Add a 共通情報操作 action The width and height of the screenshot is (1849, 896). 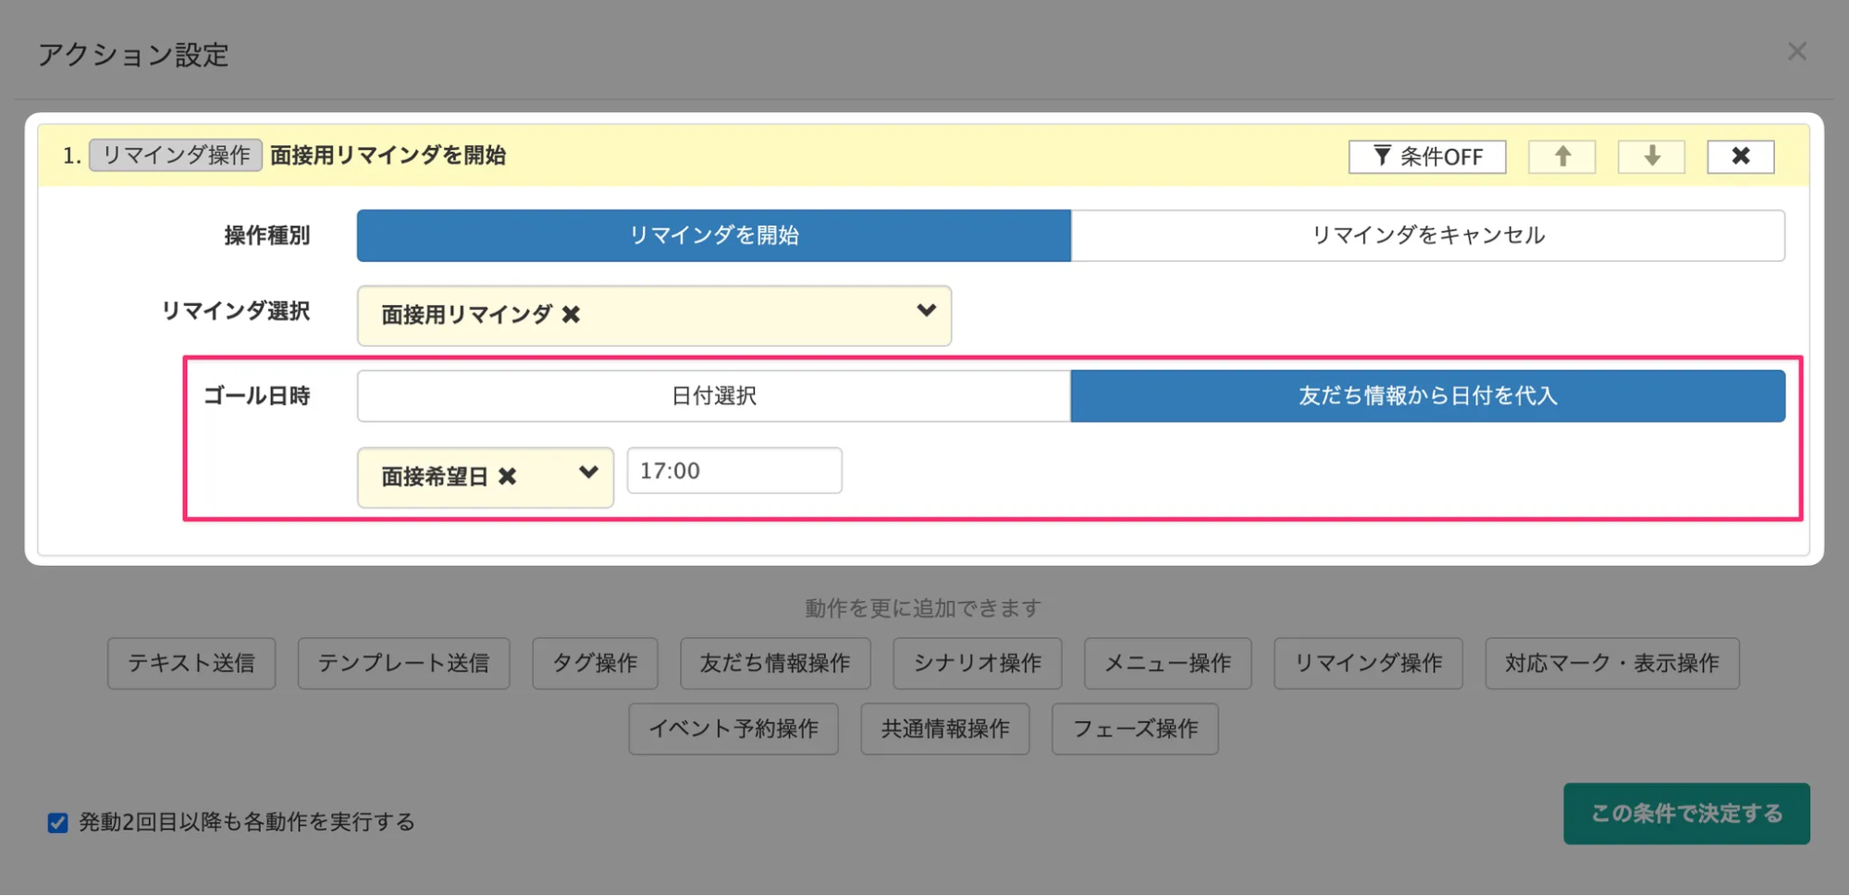point(944,729)
